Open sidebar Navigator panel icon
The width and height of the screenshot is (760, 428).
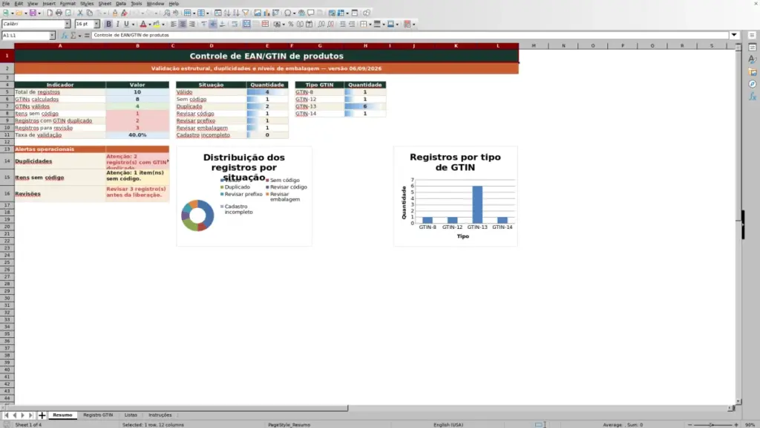tap(753, 85)
